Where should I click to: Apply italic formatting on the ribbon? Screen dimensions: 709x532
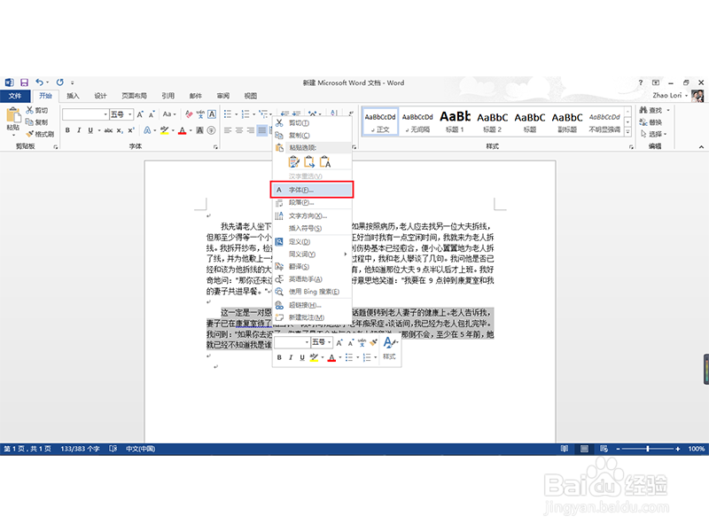point(80,129)
